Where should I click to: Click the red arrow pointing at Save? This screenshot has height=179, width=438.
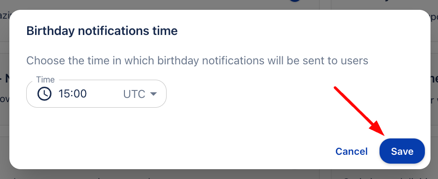pos(360,111)
